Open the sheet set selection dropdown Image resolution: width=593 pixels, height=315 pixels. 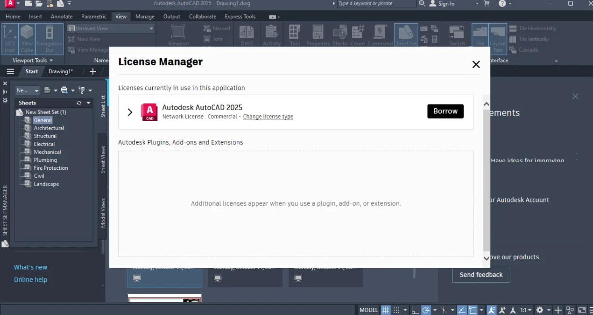pyautogui.click(x=27, y=90)
